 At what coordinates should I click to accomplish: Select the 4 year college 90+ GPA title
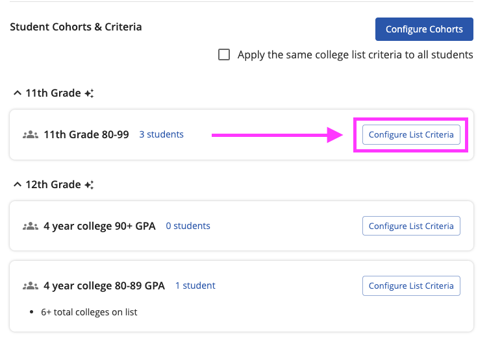click(x=99, y=226)
